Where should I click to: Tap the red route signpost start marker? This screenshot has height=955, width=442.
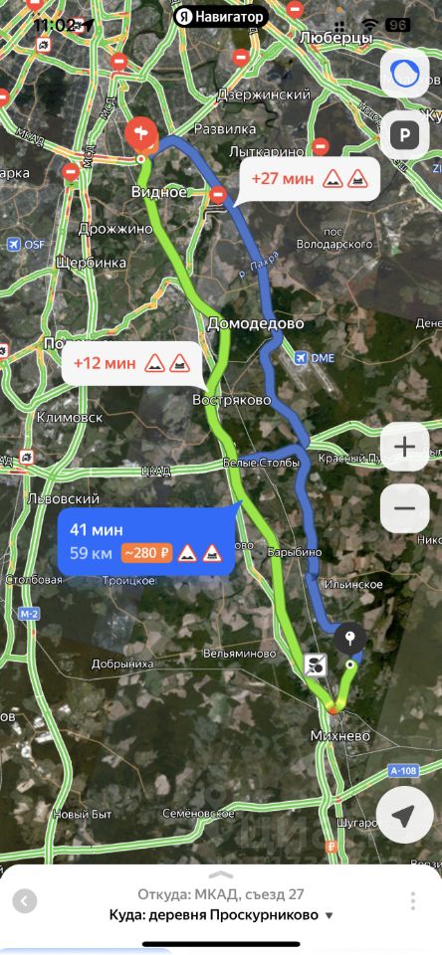tap(140, 134)
